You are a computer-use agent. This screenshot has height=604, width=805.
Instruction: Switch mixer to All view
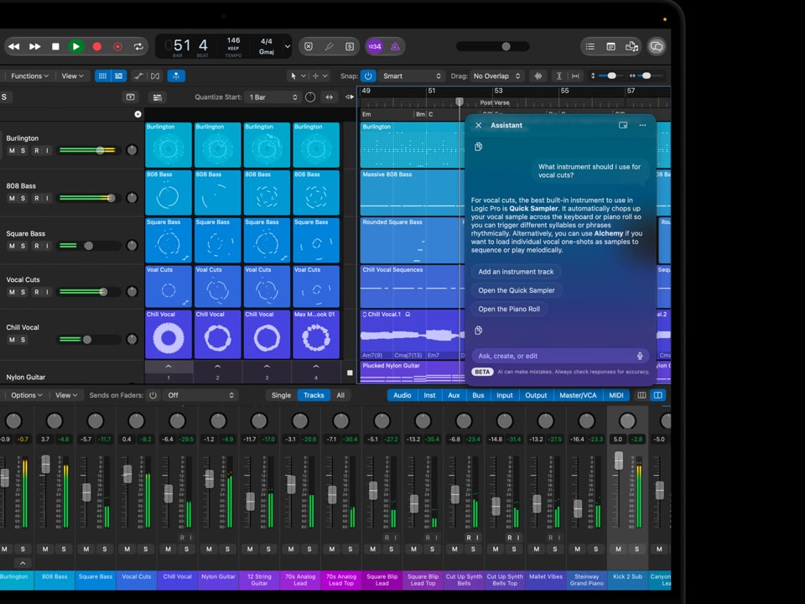340,395
